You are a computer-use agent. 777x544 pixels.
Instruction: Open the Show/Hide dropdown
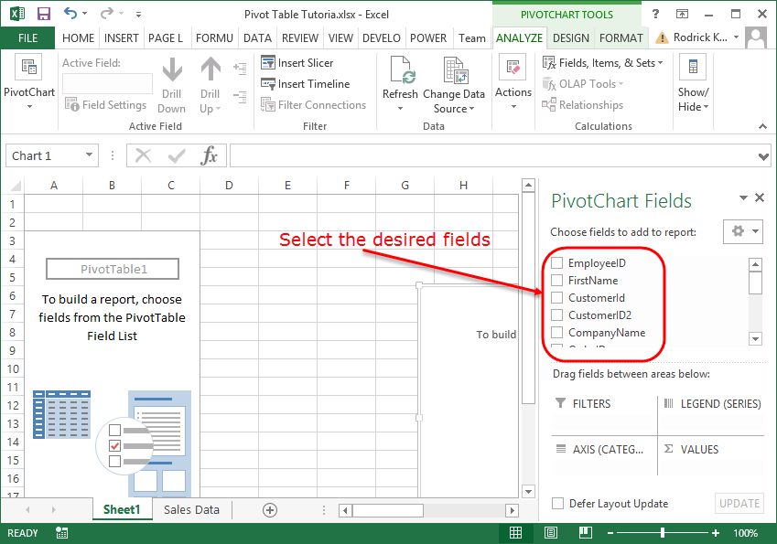tap(693, 87)
